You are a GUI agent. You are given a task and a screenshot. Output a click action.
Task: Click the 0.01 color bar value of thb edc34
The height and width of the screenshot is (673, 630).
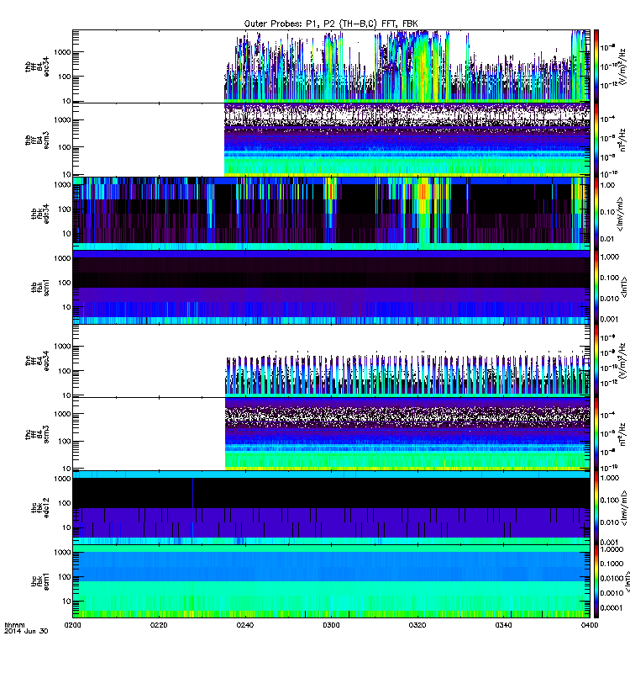607,239
